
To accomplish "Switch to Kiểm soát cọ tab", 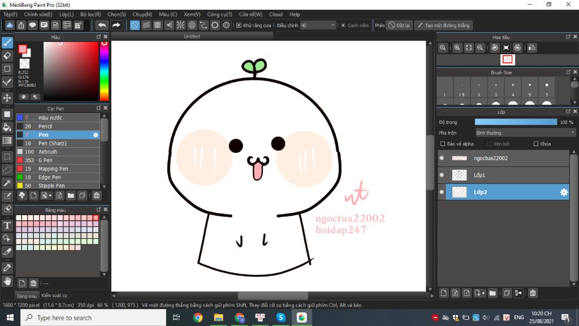I will 54,295.
